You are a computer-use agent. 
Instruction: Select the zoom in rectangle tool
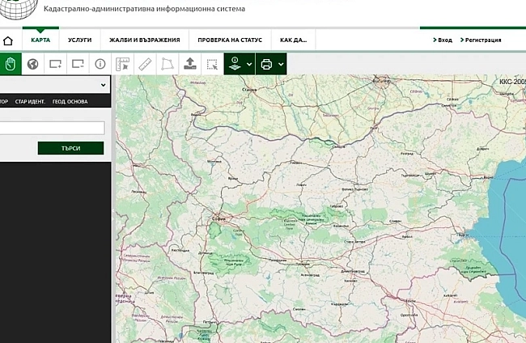point(55,63)
